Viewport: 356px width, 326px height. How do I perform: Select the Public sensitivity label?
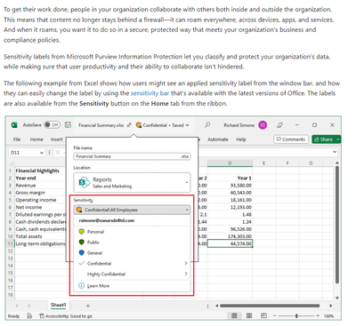tap(132, 243)
